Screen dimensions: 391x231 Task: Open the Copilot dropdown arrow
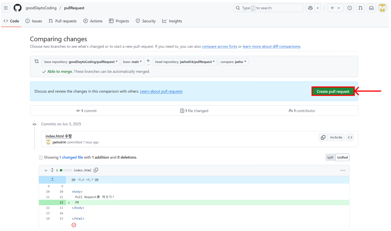click(x=318, y=8)
